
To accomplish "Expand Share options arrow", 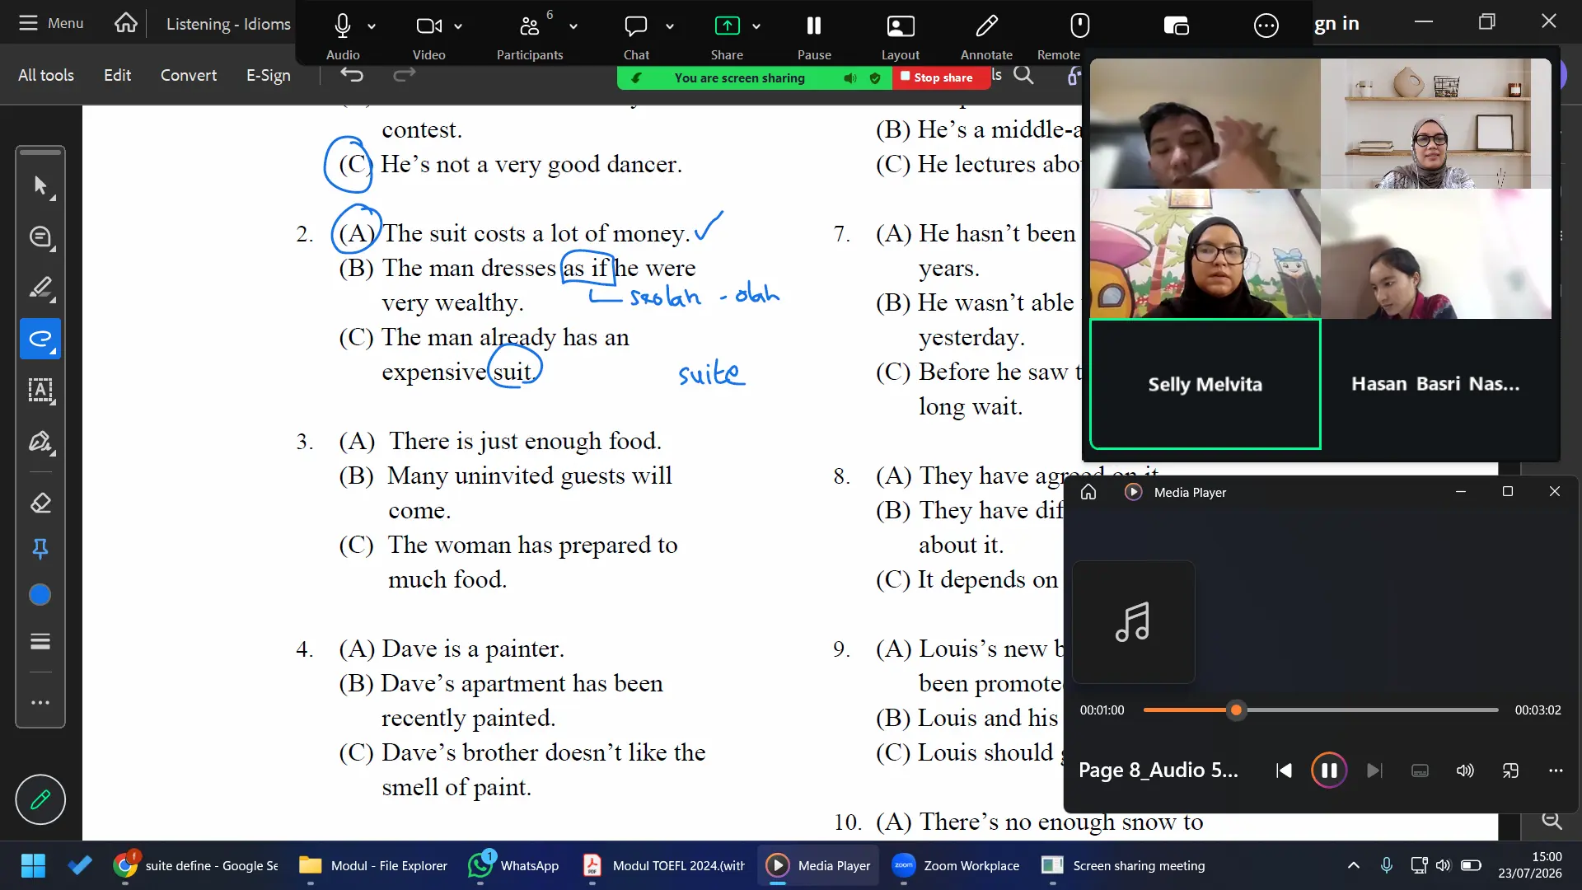I will [756, 26].
